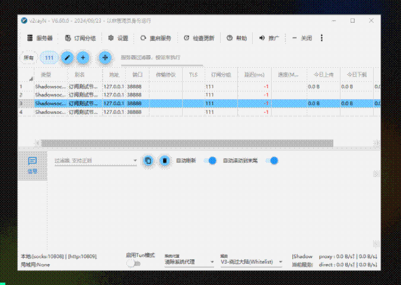
Task: Focus the server filter input field
Action: click(161, 58)
